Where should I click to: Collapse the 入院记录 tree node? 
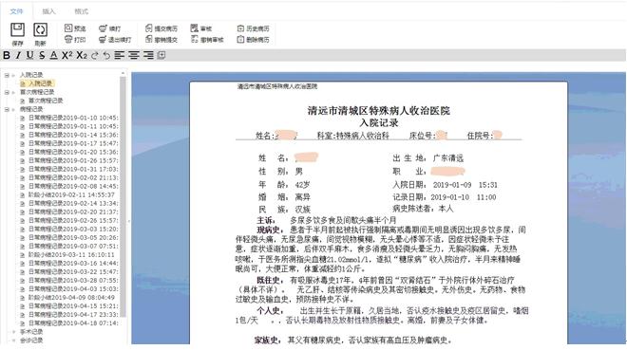coord(7,75)
